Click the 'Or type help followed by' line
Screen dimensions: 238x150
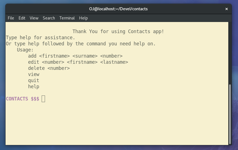pos(81,44)
